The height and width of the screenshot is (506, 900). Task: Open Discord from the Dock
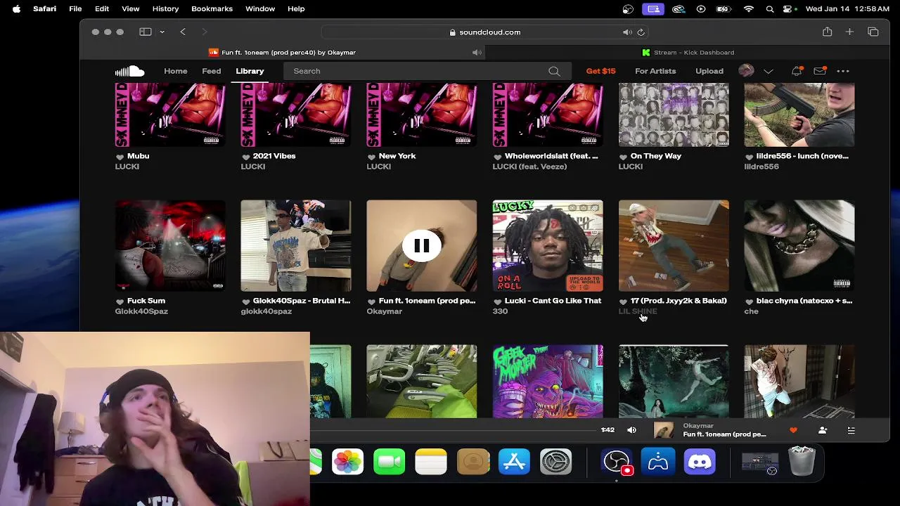[700, 462]
